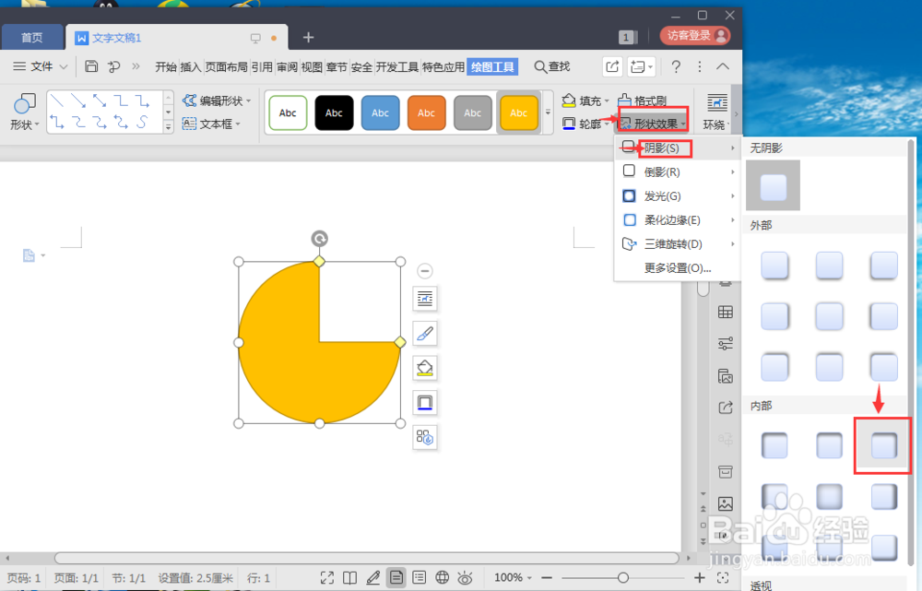
Task: Expand the 三维旋转(D) 3D rotation submenu
Action: click(679, 244)
